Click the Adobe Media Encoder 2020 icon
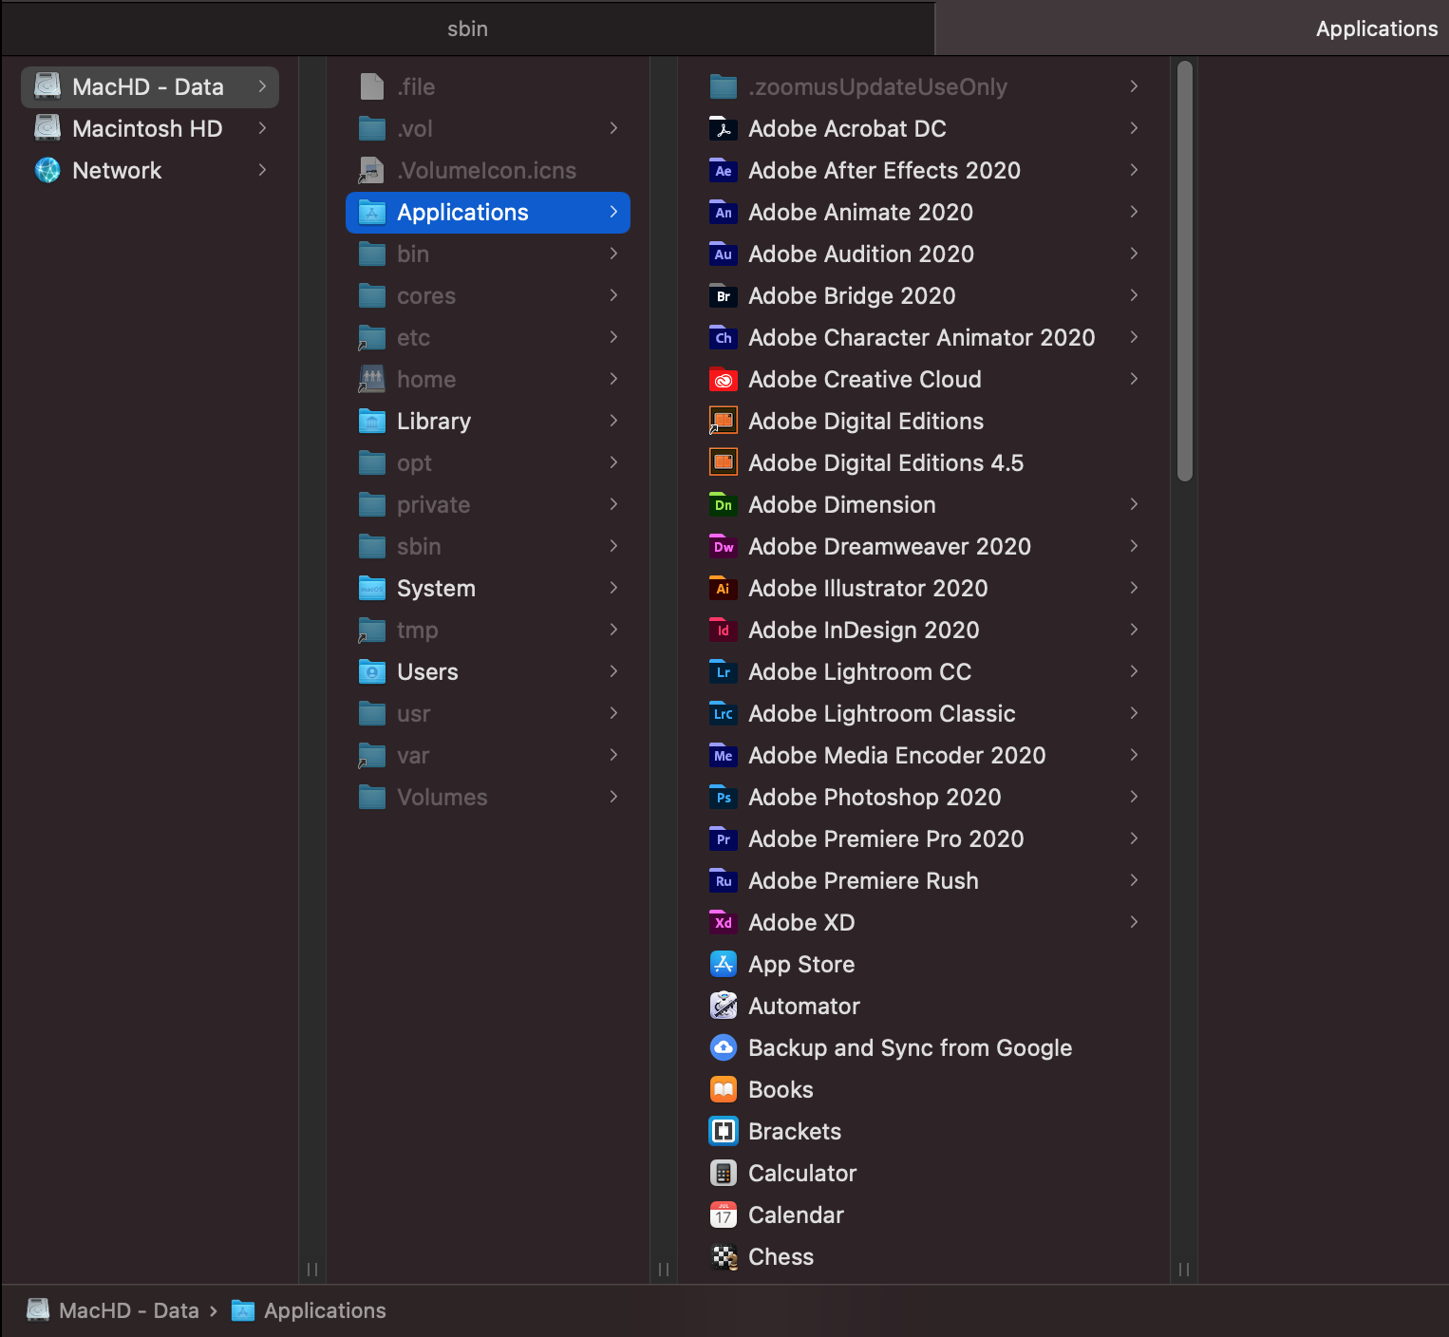The width and height of the screenshot is (1449, 1337). [x=724, y=755]
